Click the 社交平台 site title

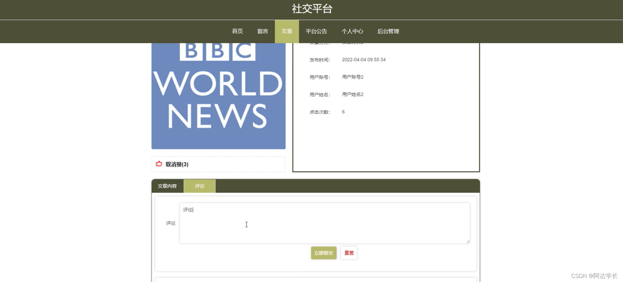(312, 9)
